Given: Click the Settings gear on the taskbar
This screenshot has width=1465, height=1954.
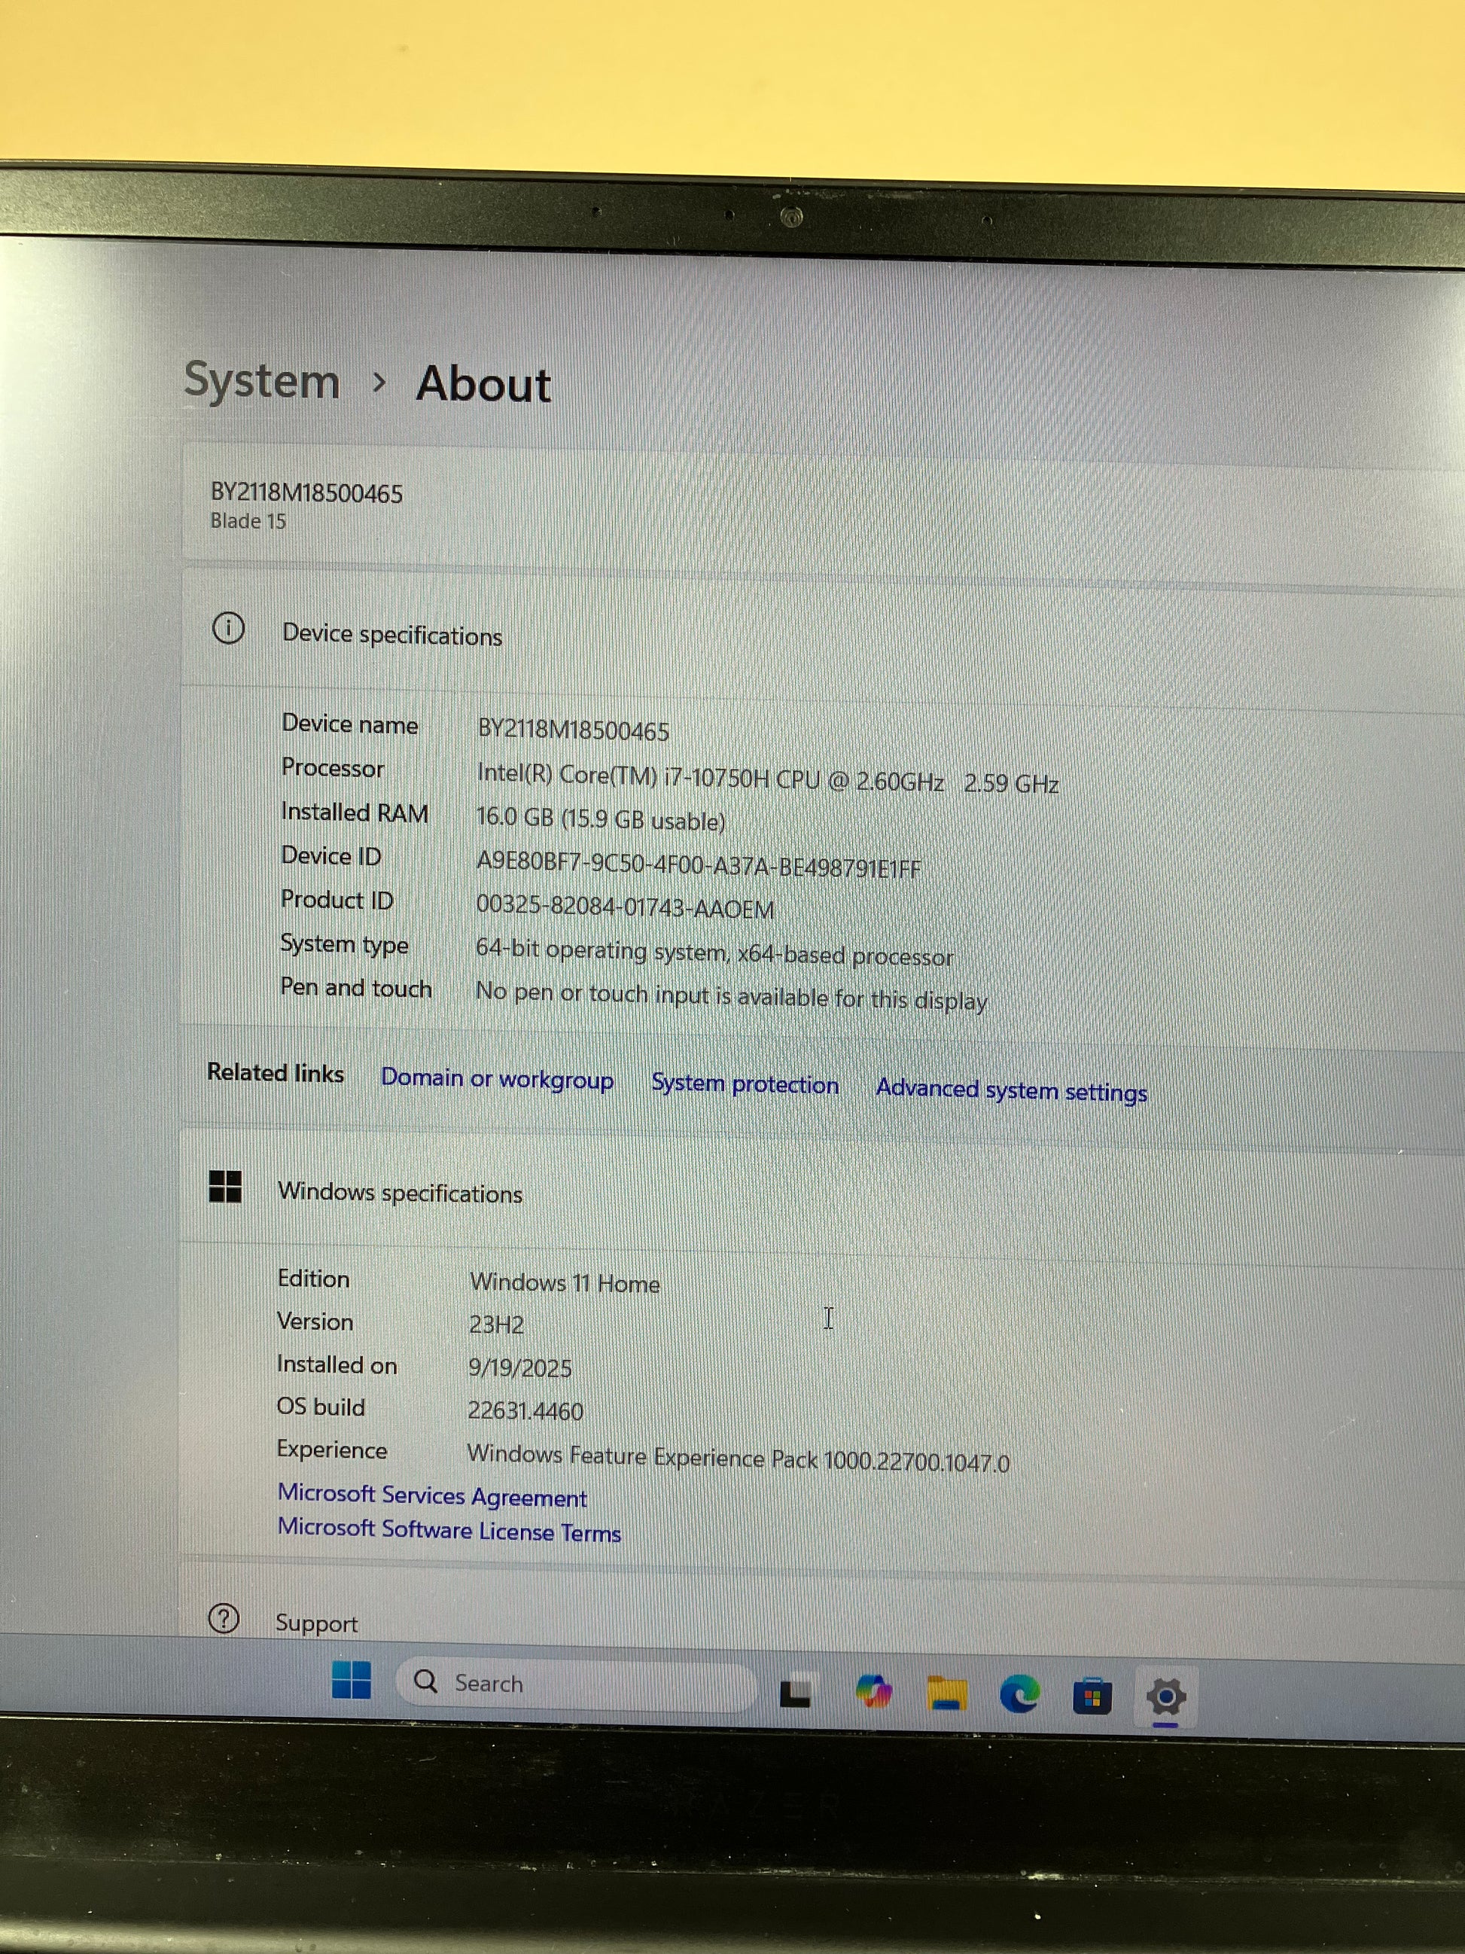Looking at the screenshot, I should [1165, 1697].
